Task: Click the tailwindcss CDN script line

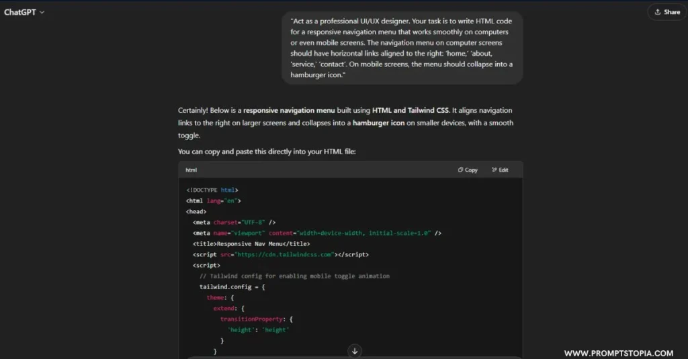Action: coord(280,255)
